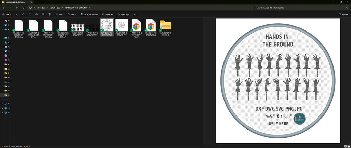The width and height of the screenshot is (351, 148).
Task: Click HANDS IN THE GROUND breadcrumb segment
Action: tap(76, 8)
